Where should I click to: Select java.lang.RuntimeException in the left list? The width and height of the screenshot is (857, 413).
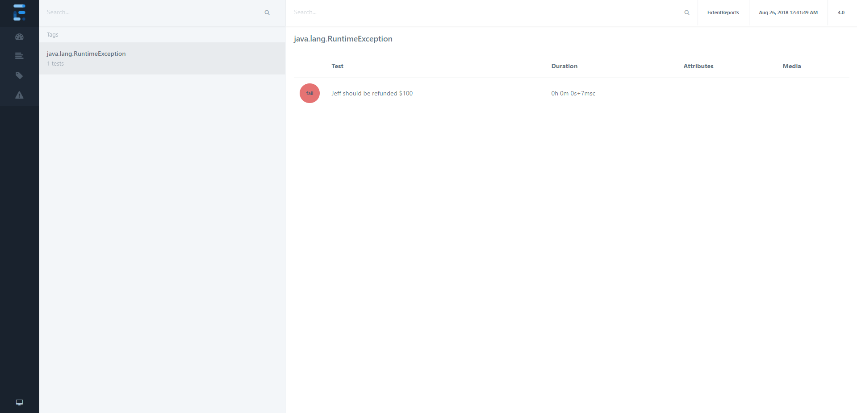pos(86,54)
